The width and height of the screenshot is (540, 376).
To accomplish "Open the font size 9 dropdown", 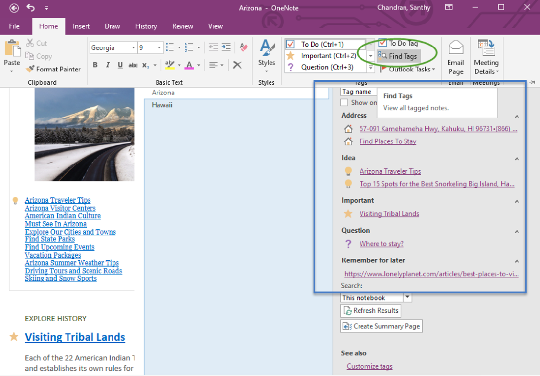I will 159,47.
